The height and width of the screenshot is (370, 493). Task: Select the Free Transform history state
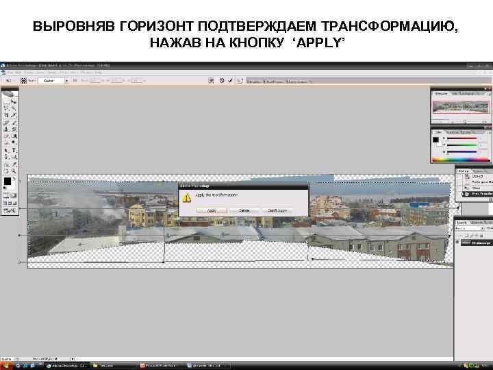click(x=477, y=194)
